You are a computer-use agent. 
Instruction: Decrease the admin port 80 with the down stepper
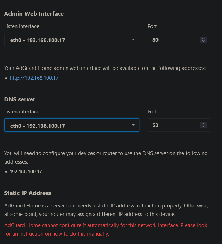(x=203, y=41)
